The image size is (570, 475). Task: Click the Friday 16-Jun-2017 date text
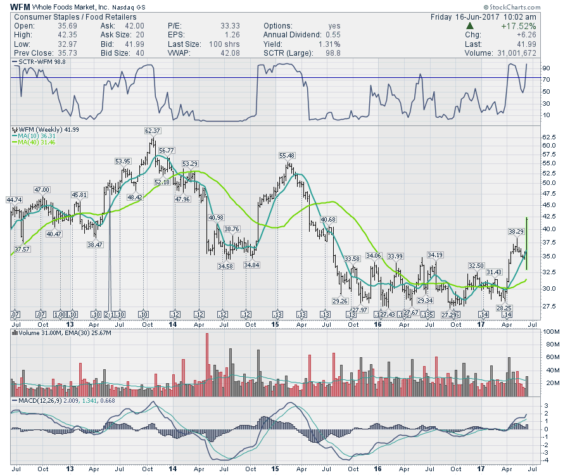pyautogui.click(x=483, y=17)
